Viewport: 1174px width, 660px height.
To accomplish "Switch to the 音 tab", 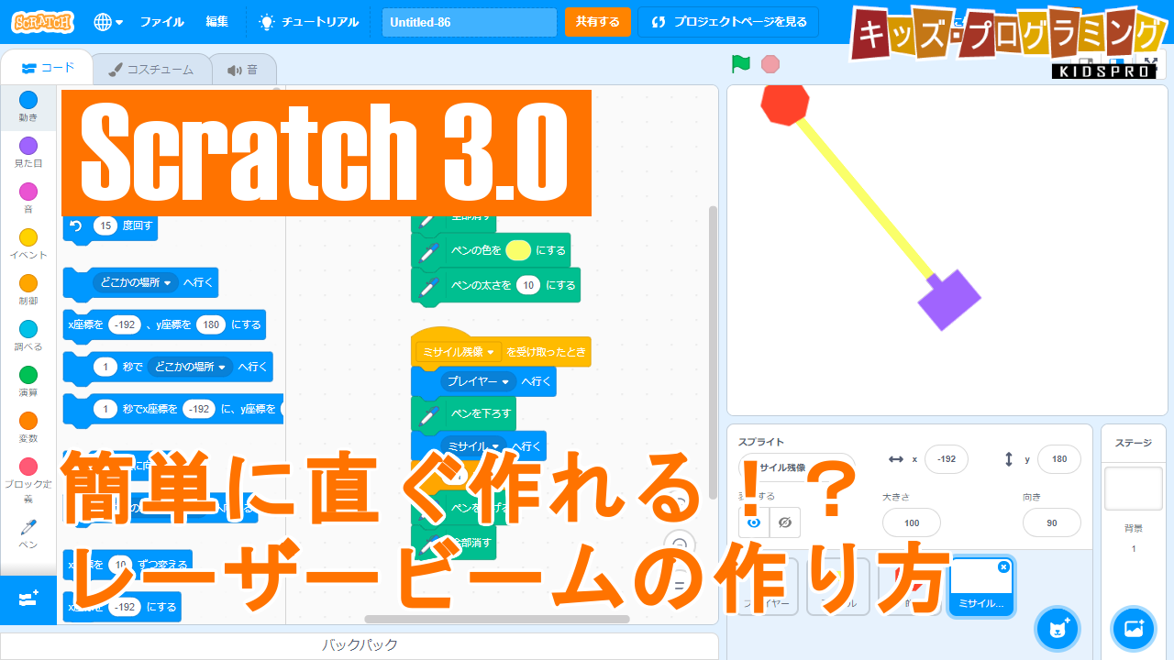I will (243, 70).
